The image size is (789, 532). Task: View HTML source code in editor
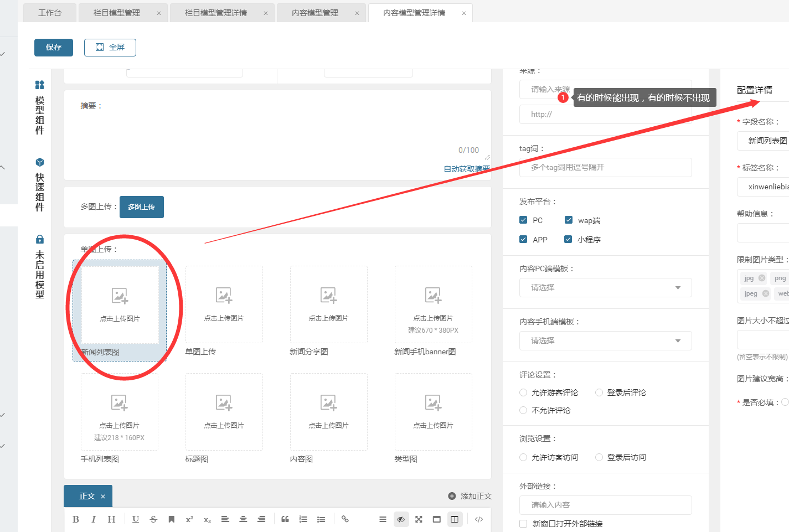pos(479,519)
